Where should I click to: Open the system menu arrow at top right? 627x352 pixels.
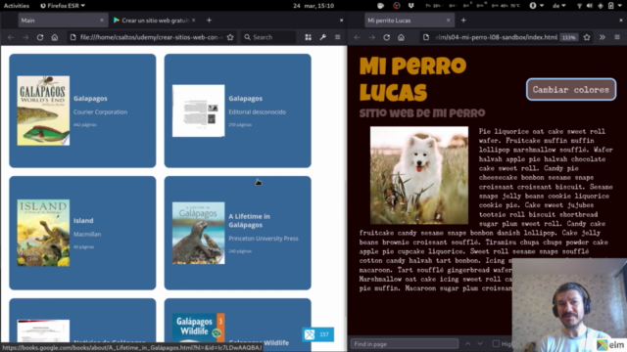[621, 6]
